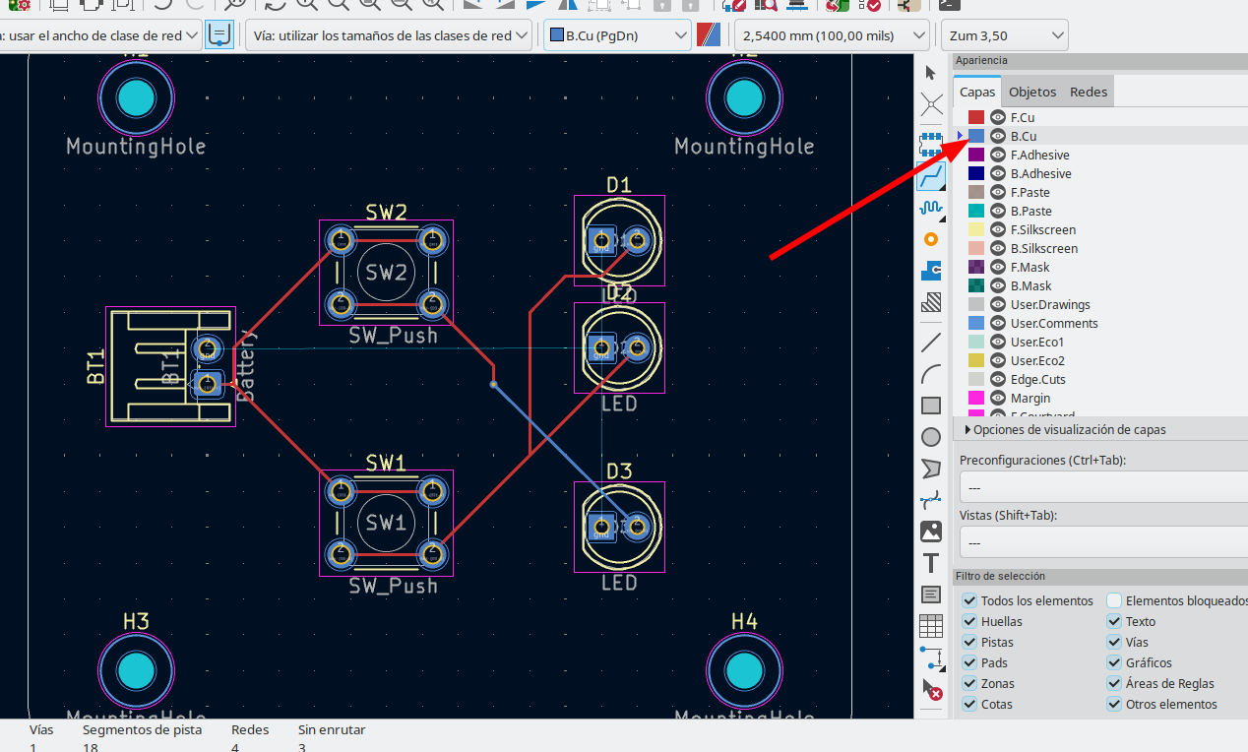Activate the Draw circle tool
Viewport: 1248px width, 752px height.
[x=931, y=437]
